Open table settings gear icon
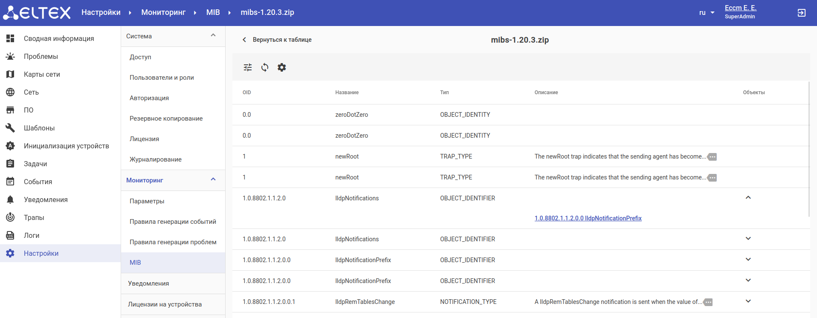 282,67
